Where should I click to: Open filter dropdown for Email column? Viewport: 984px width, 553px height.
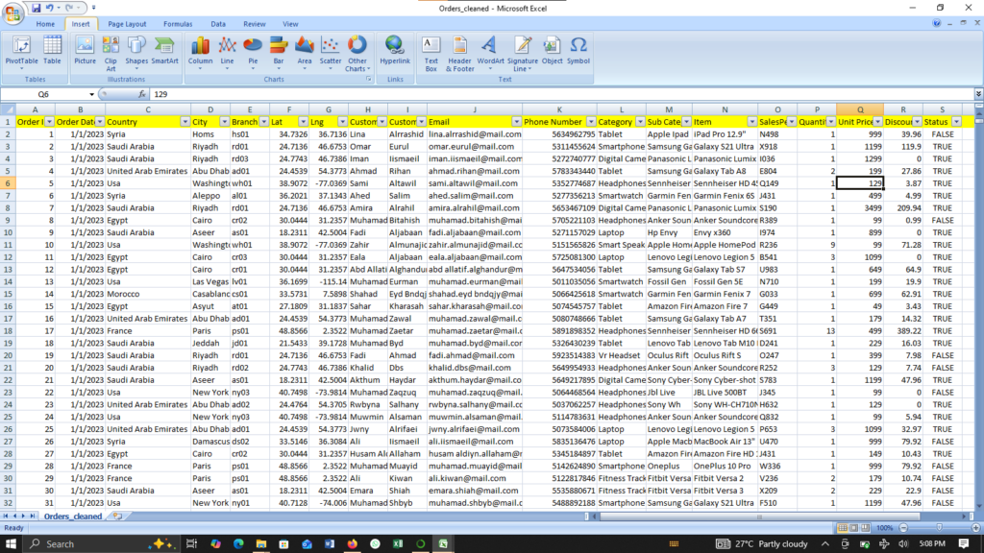(x=516, y=122)
